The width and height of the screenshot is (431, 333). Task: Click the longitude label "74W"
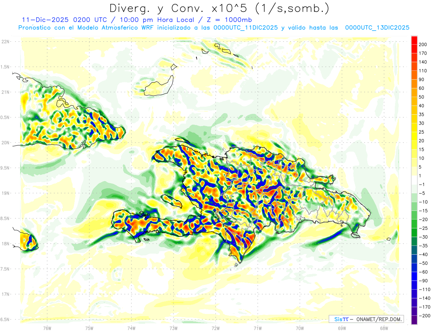click(x=131, y=328)
